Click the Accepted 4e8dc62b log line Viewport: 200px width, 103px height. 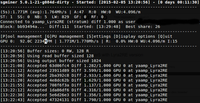(x=84, y=80)
